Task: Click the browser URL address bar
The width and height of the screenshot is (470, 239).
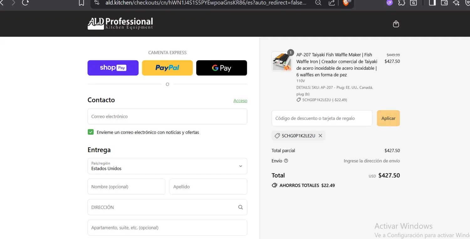Action: (x=206, y=3)
